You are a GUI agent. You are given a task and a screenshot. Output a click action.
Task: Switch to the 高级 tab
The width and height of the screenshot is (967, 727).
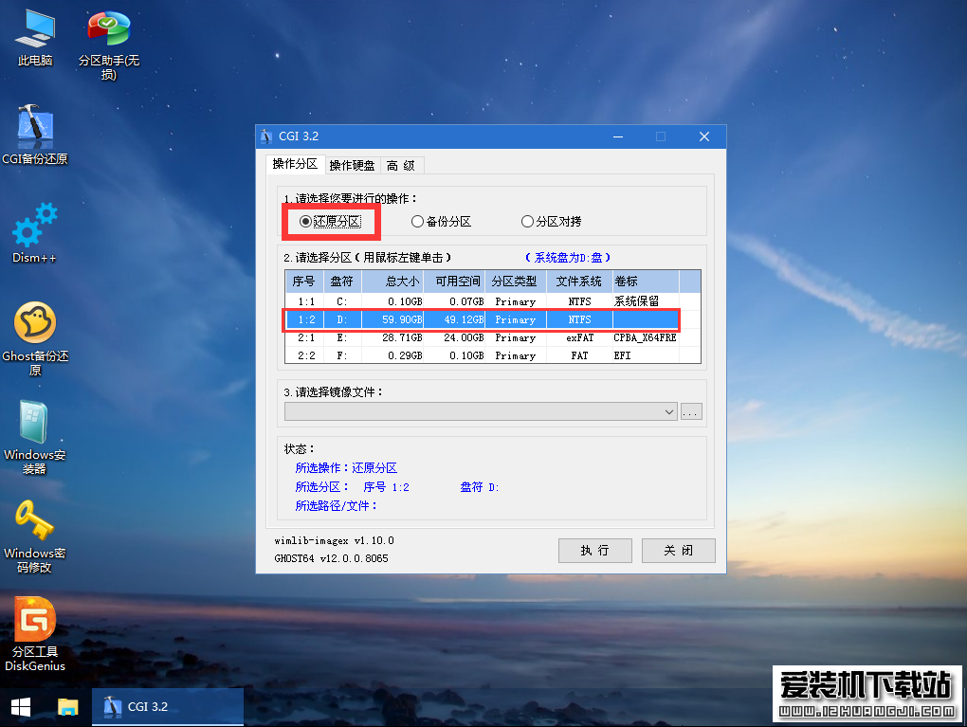tap(401, 165)
